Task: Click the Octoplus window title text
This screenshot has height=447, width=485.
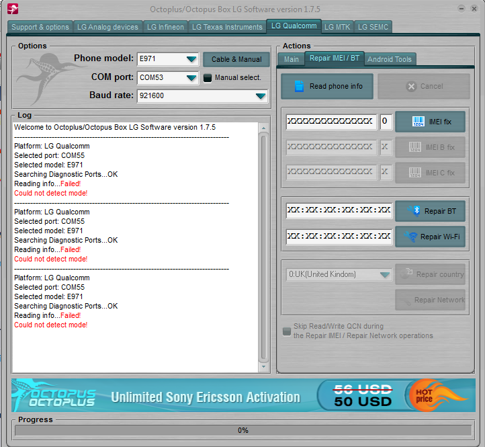Action: point(235,9)
